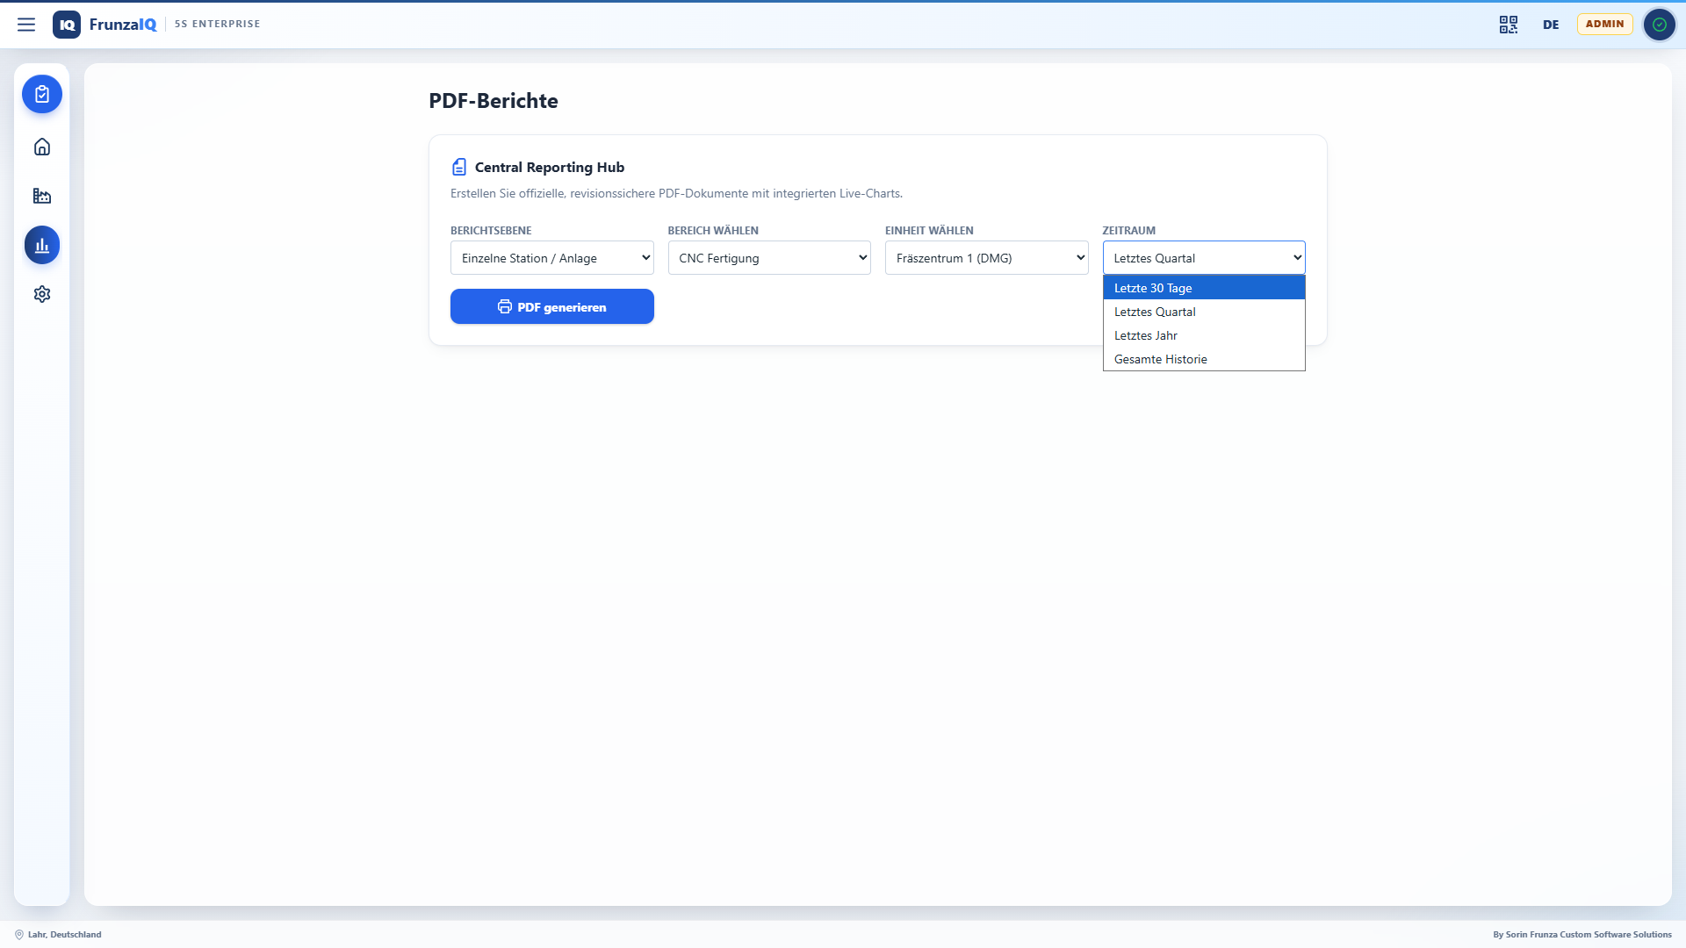
Task: Open the reports chart sidebar icon
Action: 42,245
